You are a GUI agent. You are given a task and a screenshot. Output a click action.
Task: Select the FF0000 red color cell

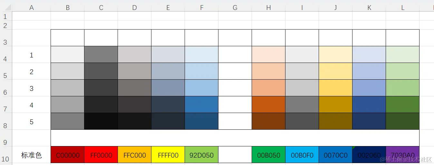point(101,155)
